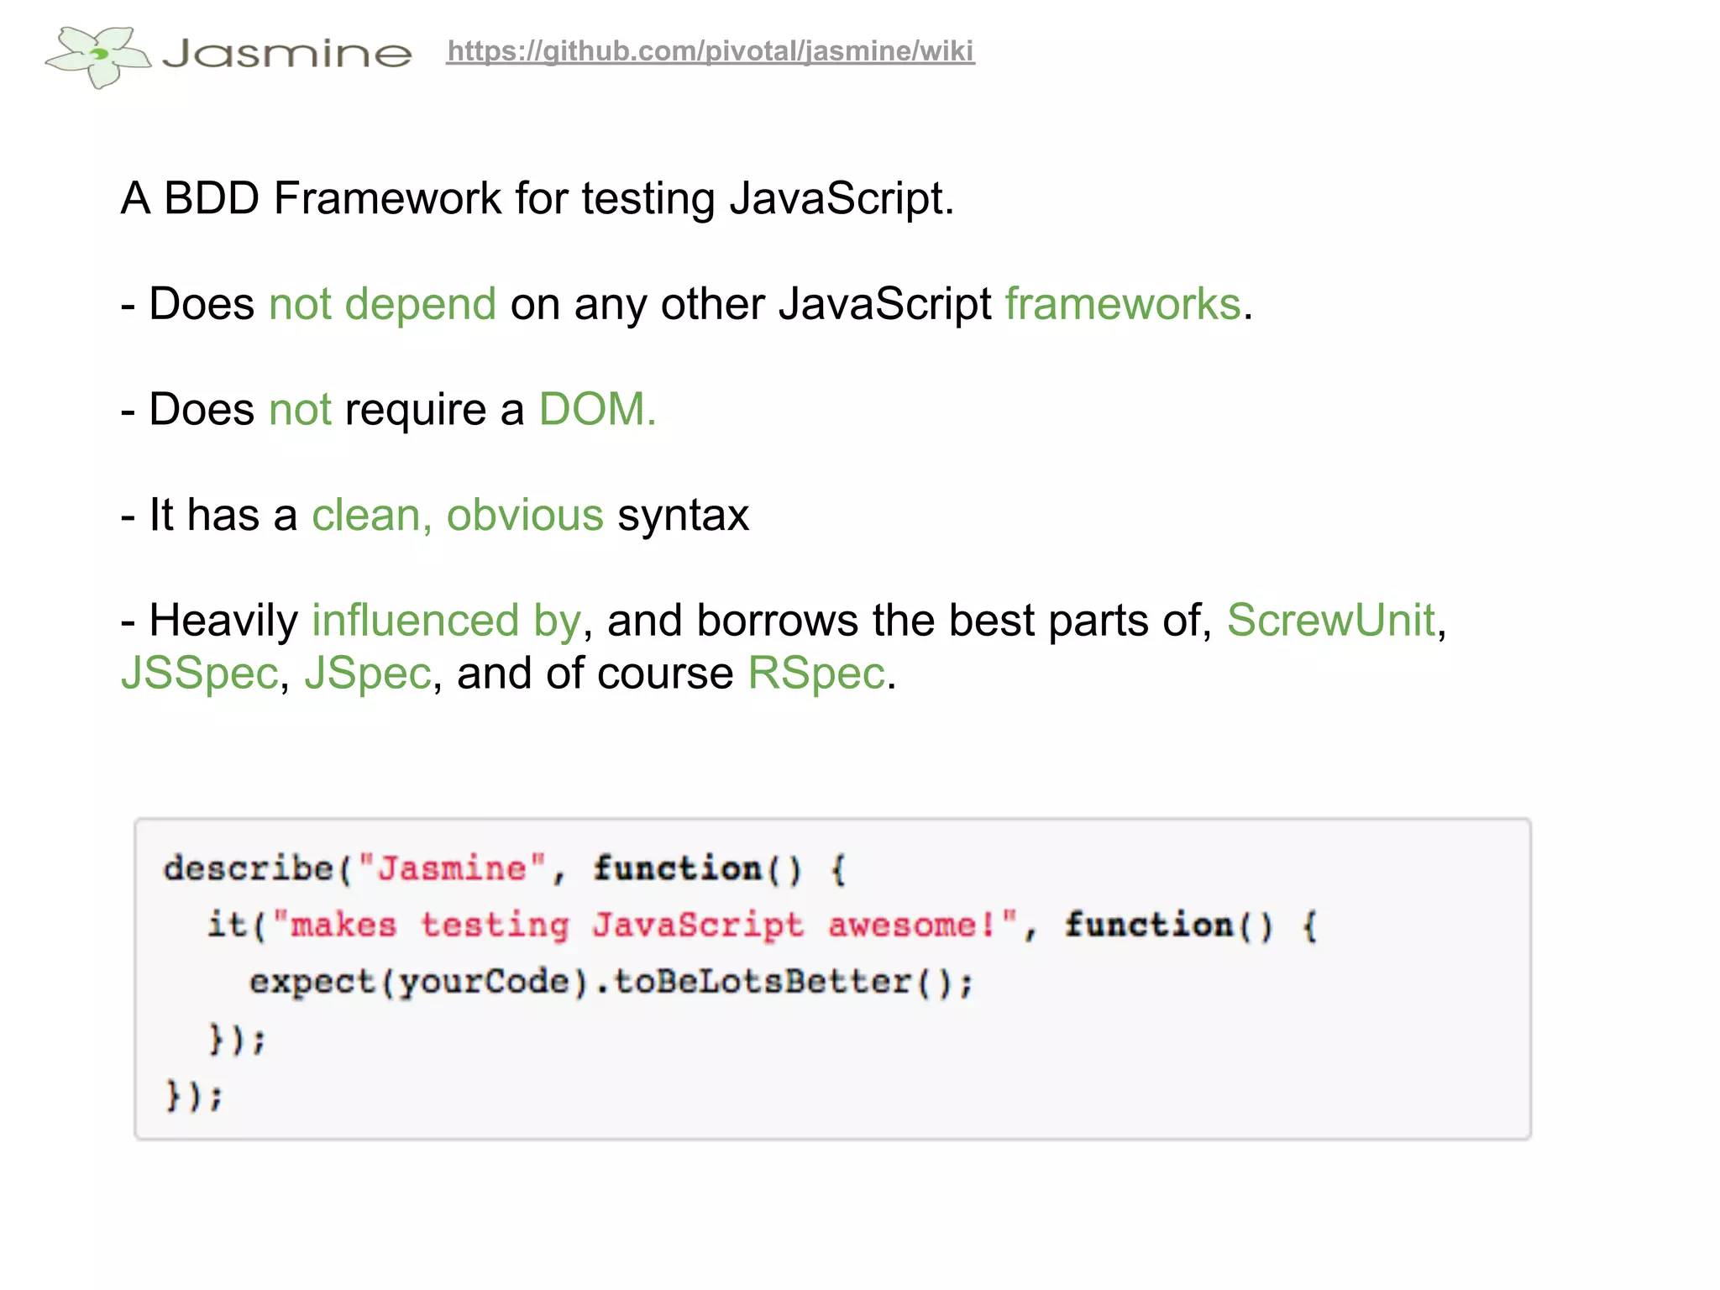
Task: Click the final closing '});' code line
Action: [195, 1096]
